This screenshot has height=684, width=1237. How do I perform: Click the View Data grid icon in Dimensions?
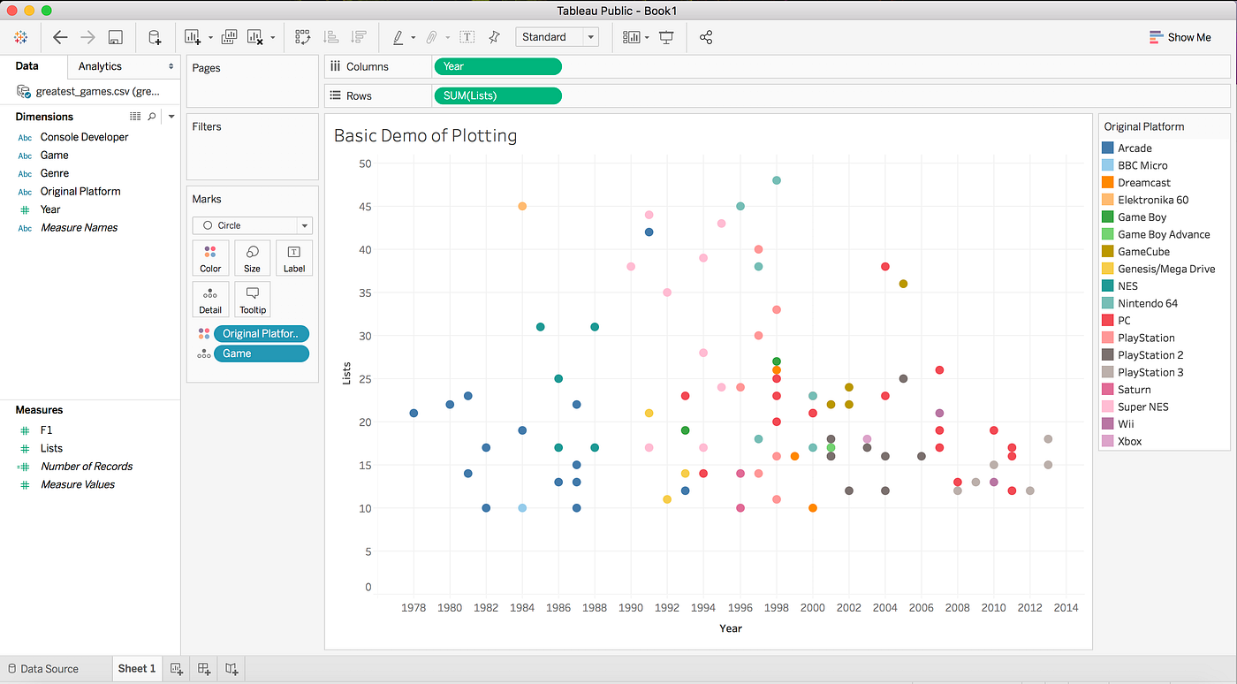pos(135,116)
